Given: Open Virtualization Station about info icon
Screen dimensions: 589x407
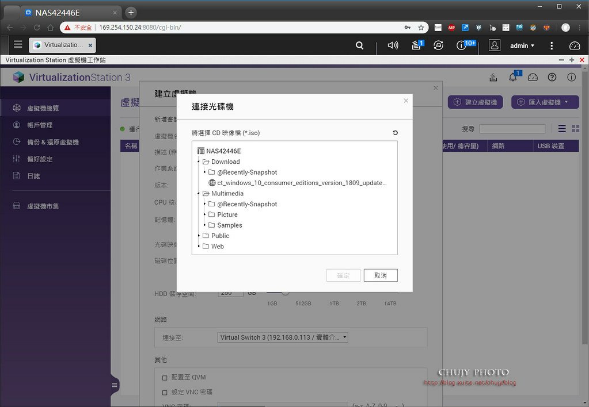Looking at the screenshot, I should tap(571, 77).
